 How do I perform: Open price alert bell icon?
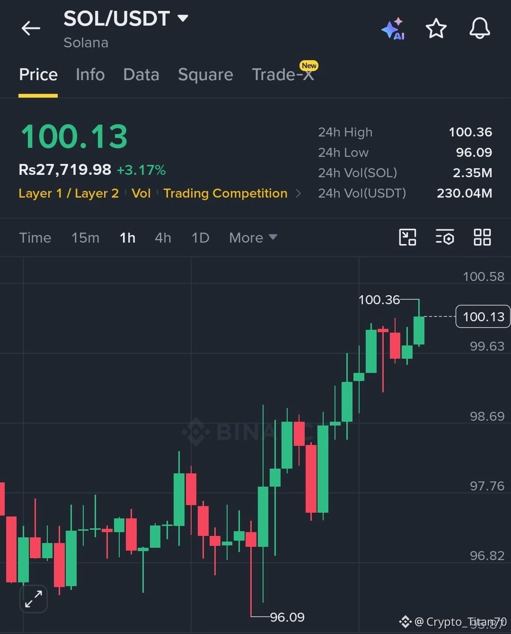[479, 28]
